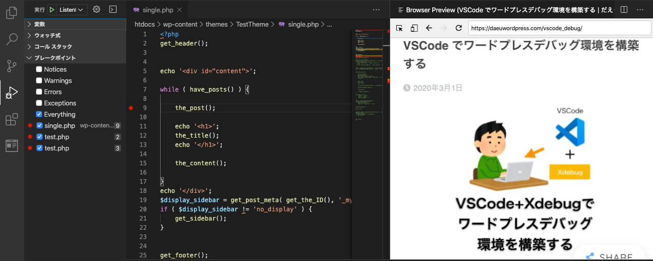Toggle device emulation in Browser Preview
653x261 pixels.
414,28
